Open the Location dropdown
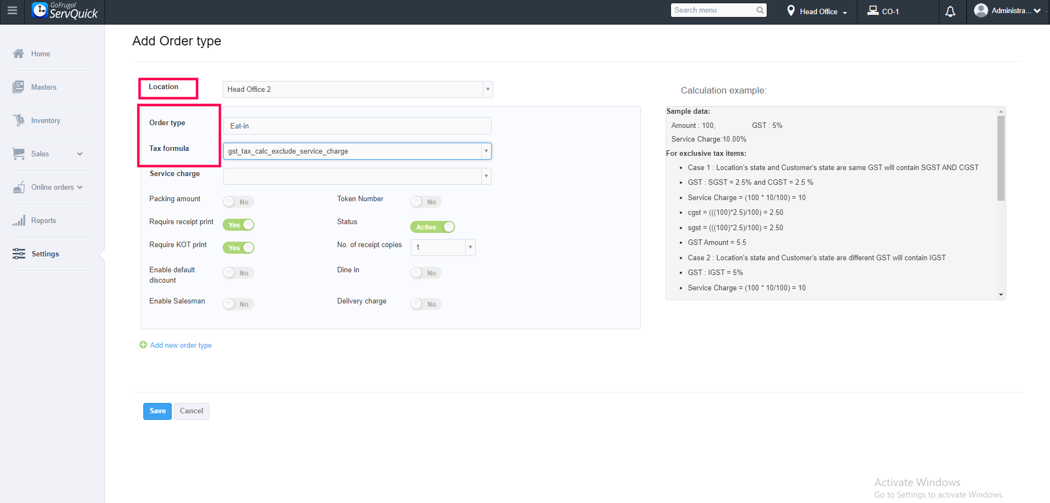Image resolution: width=1050 pixels, height=503 pixels. coord(358,89)
